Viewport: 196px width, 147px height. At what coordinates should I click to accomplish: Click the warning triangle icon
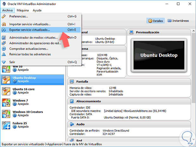4,54
